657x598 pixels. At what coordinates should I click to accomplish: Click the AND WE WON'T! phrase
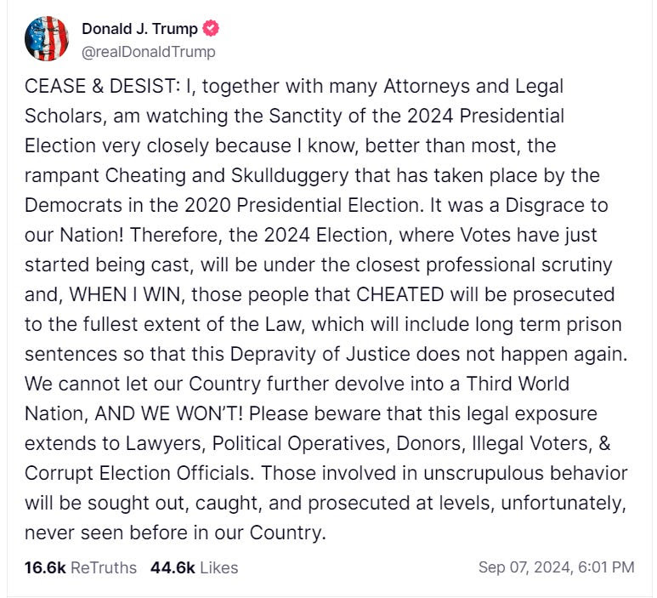click(x=169, y=413)
